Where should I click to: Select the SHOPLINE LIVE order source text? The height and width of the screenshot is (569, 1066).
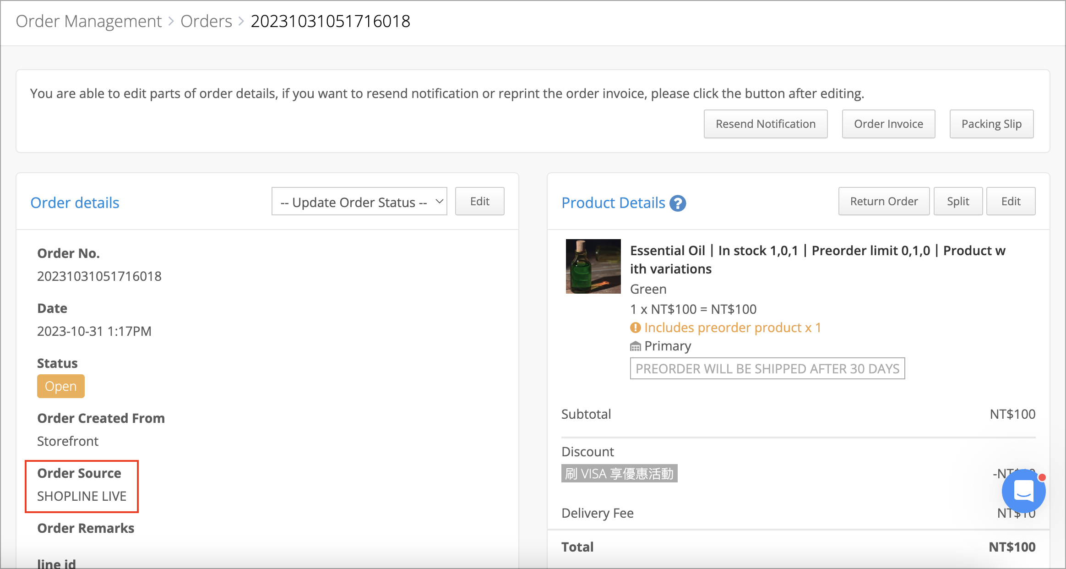[x=82, y=496]
